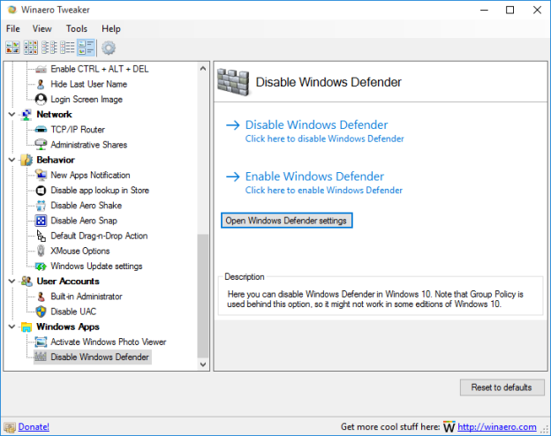
Task: Select Hide Last User Name label
Action: pos(89,84)
